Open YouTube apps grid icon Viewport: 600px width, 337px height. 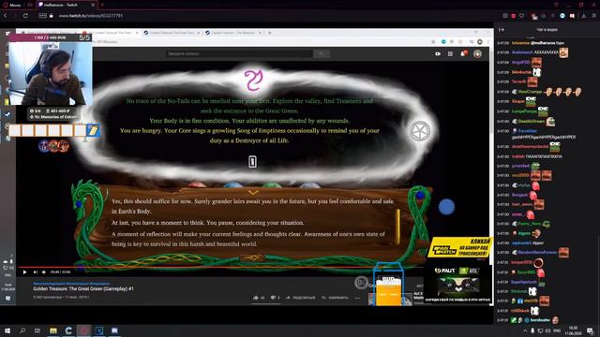450,54
